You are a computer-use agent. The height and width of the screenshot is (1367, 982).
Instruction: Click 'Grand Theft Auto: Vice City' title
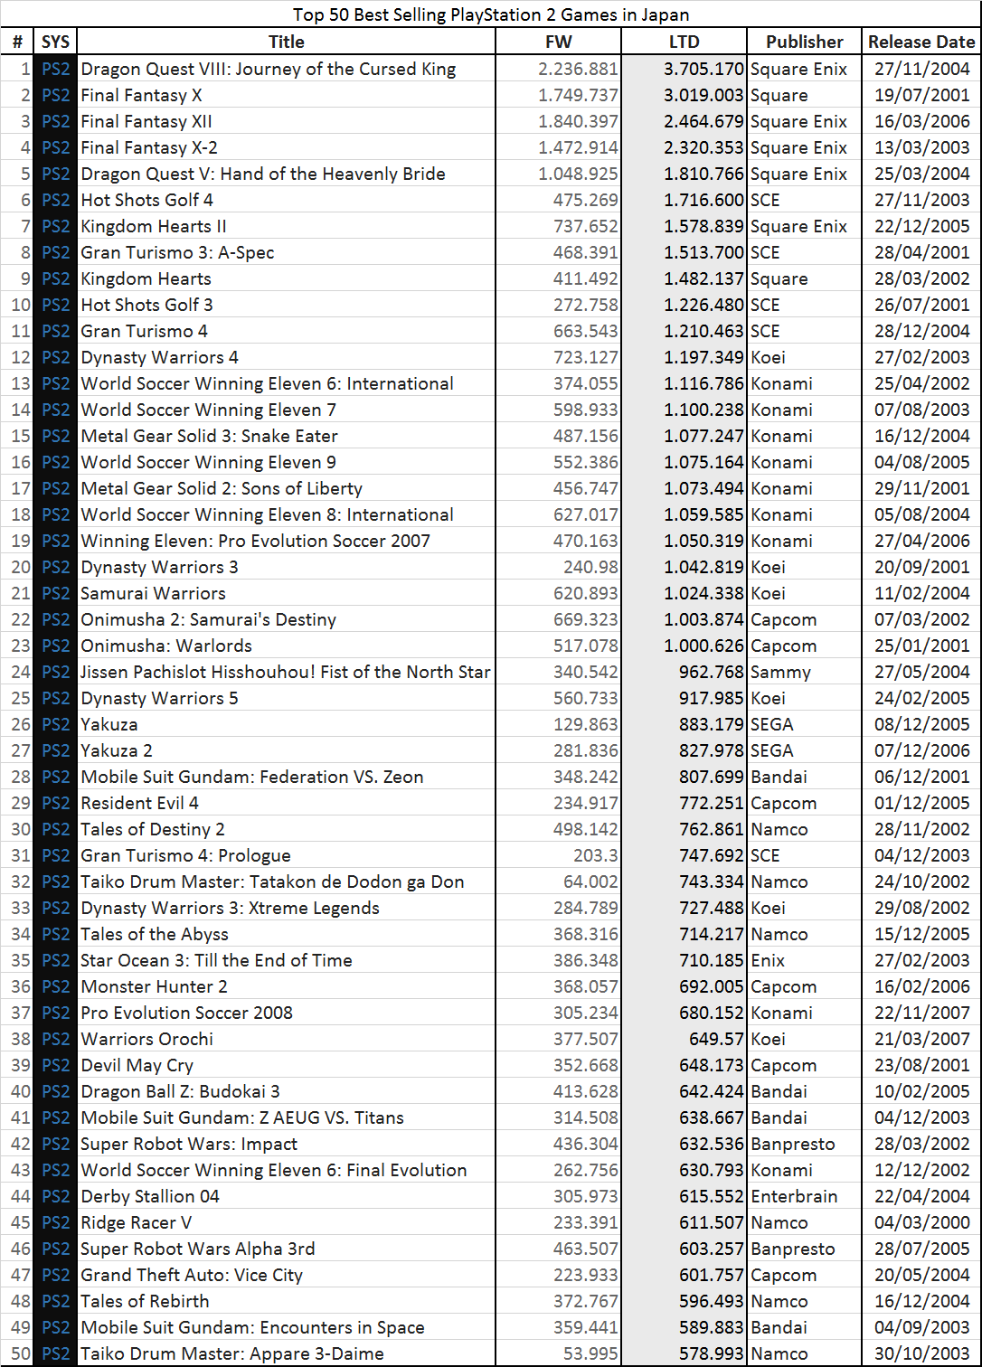pyautogui.click(x=192, y=1275)
